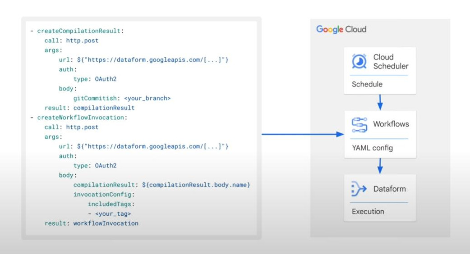Click the Dataform arrow icon
This screenshot has width=470, height=254.
359,189
